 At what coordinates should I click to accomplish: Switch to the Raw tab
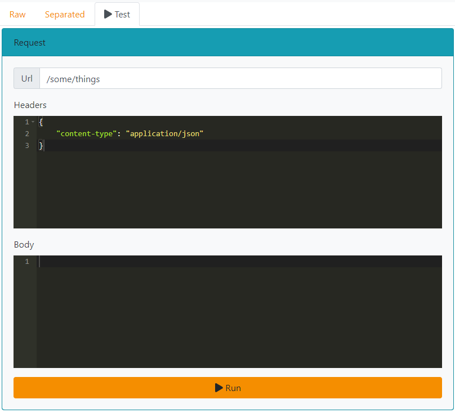17,15
